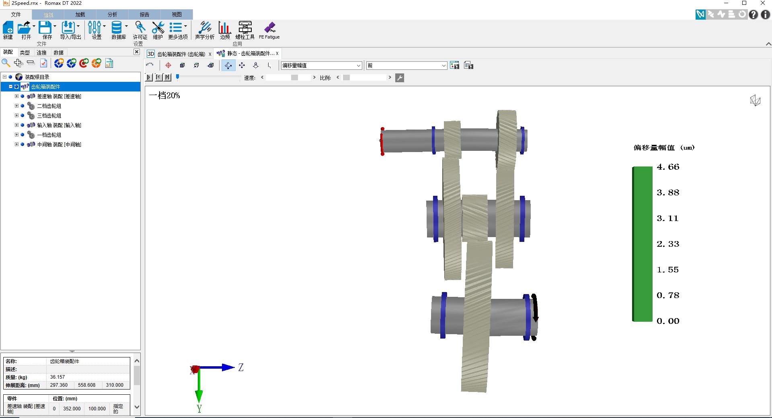
Task: Switch to the 加载 ribbon tab
Action: pos(80,14)
